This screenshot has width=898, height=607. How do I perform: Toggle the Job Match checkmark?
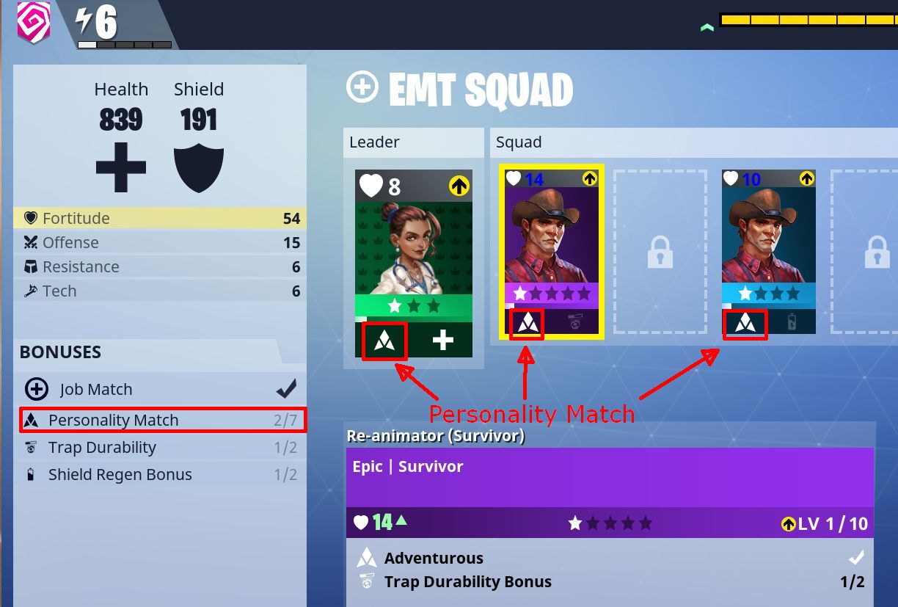click(x=285, y=389)
